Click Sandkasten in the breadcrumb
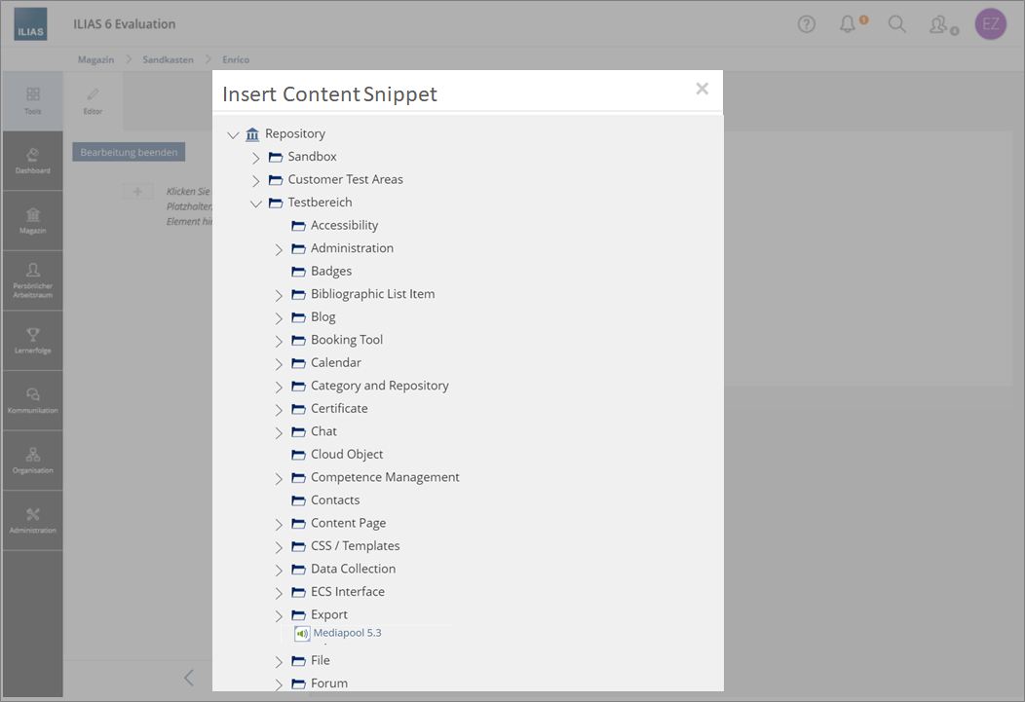 point(168,59)
